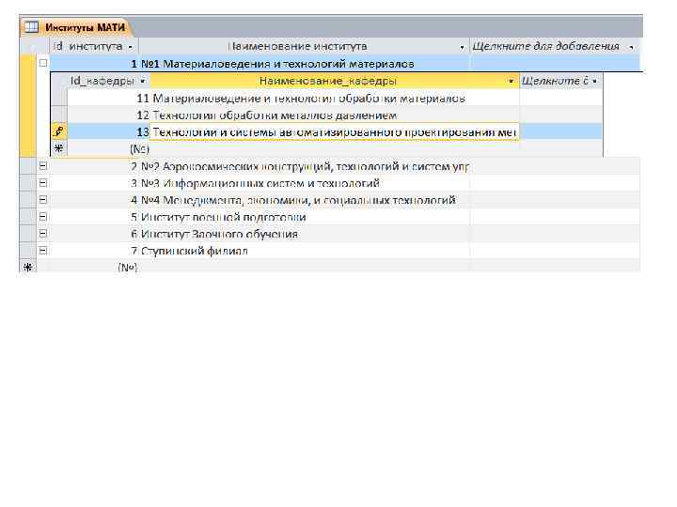This screenshot has width=677, height=507.
Task: Click row selector of institute №2
Action: click(28, 166)
